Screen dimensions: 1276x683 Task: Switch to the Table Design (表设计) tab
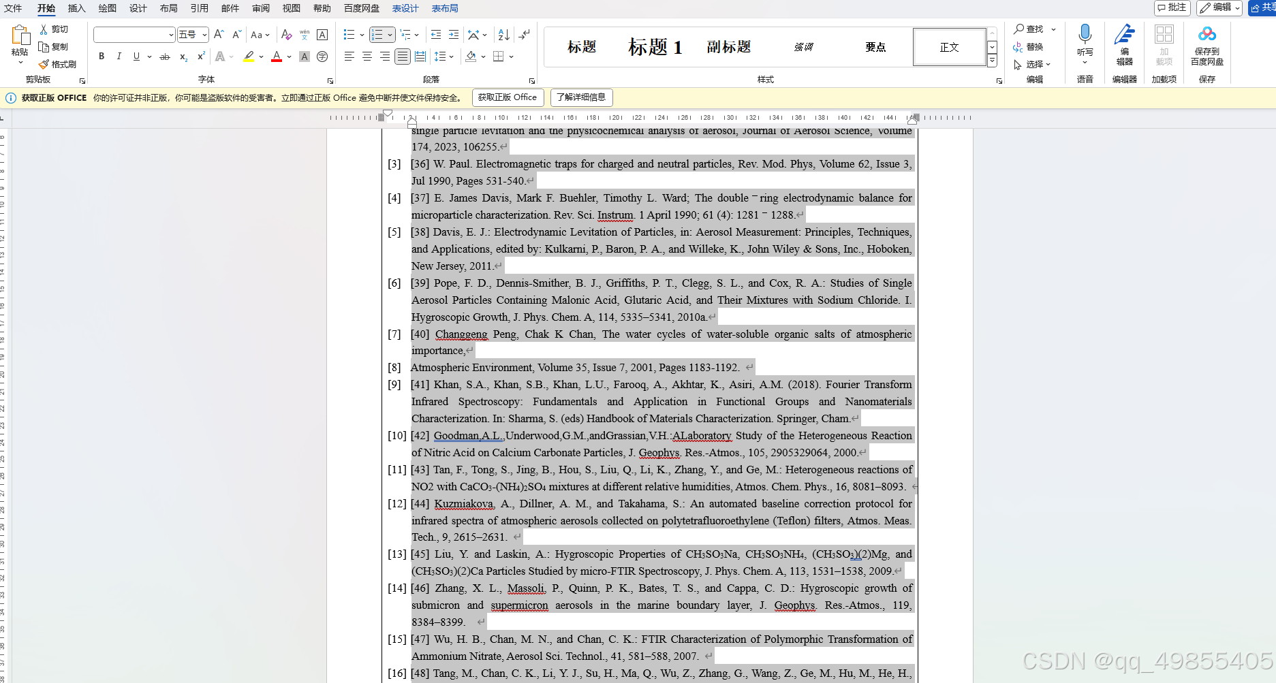pyautogui.click(x=405, y=8)
